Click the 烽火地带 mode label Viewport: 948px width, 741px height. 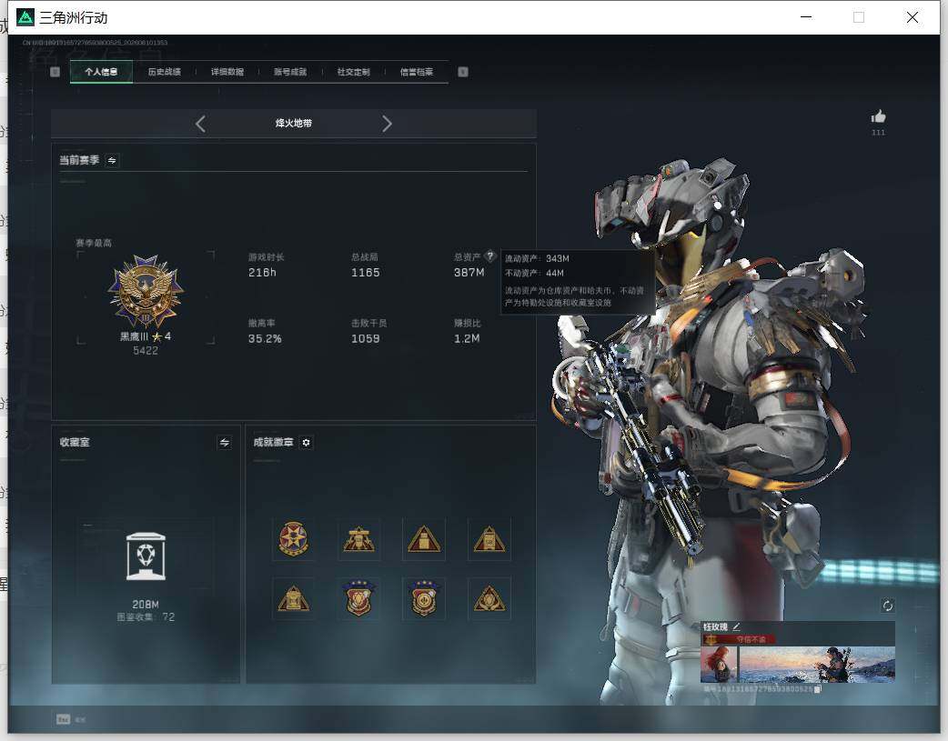point(294,124)
